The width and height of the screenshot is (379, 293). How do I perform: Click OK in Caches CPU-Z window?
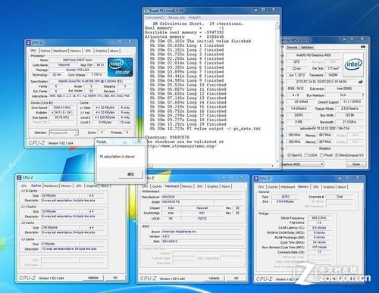coord(115,278)
